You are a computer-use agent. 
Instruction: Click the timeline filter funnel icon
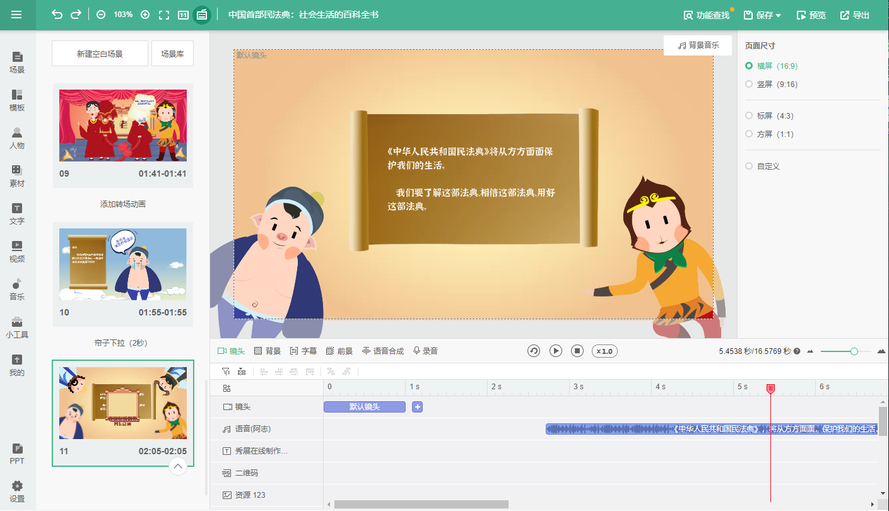pyautogui.click(x=226, y=372)
